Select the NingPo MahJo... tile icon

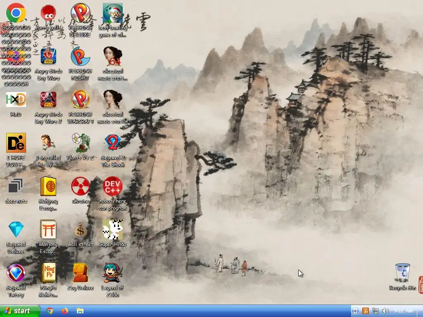pyautogui.click(x=48, y=273)
